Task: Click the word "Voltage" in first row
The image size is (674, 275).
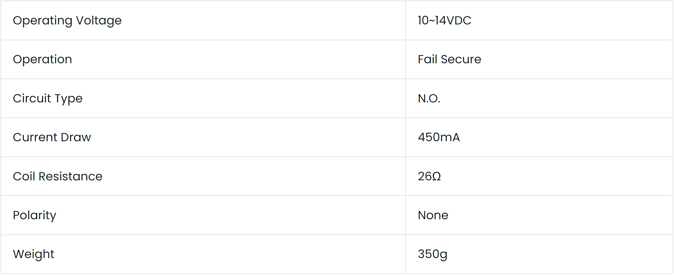Action: (x=99, y=21)
